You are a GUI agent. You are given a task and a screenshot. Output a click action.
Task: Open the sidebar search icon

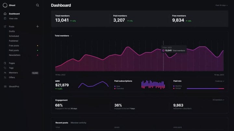coord(37,5)
